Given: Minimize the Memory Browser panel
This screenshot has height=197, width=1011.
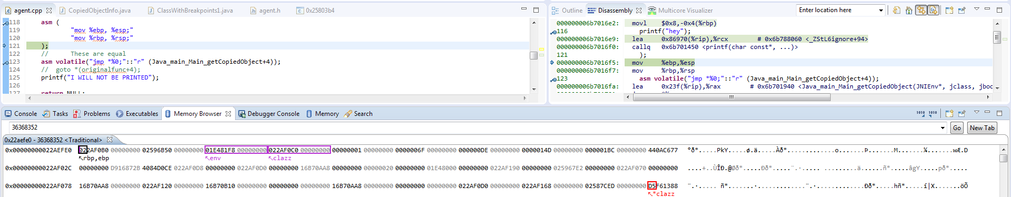Looking at the screenshot, I should [987, 112].
